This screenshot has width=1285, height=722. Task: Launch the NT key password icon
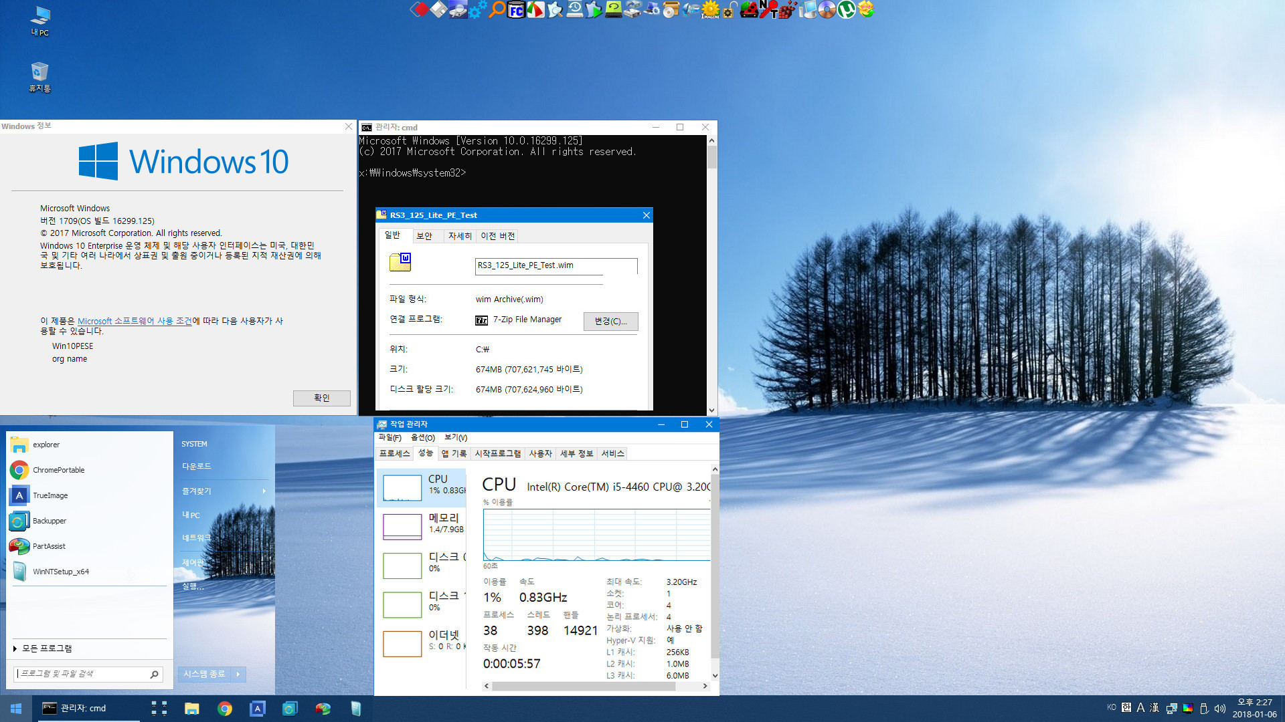click(769, 10)
